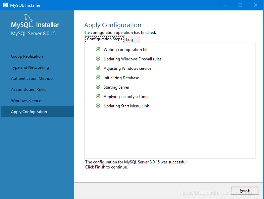
Task: Go to Authentication Method step
Action: coord(32,79)
